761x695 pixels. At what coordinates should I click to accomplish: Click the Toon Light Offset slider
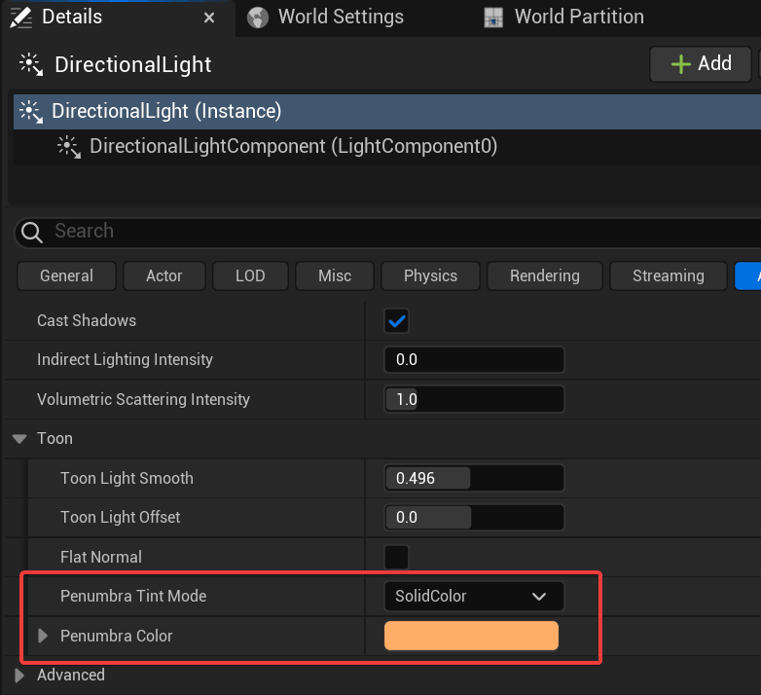tap(474, 518)
